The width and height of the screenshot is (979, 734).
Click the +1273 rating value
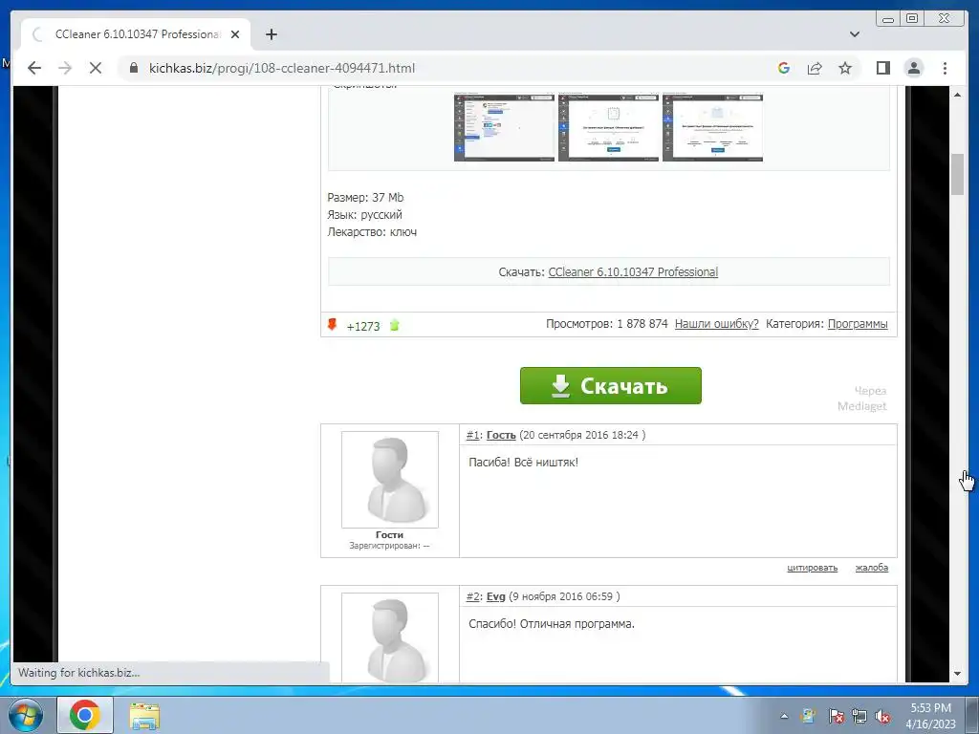(x=362, y=327)
